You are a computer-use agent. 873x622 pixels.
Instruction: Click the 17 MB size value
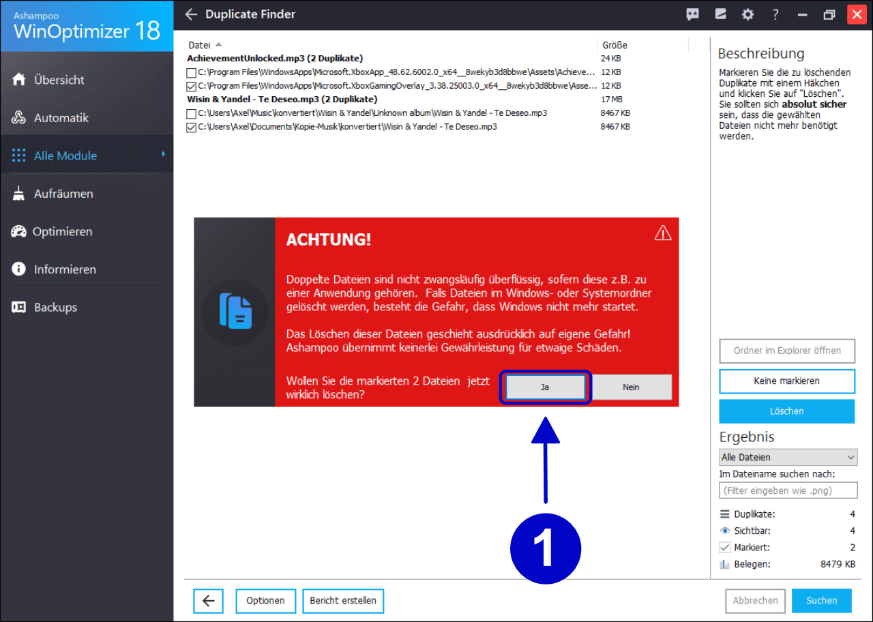(610, 100)
